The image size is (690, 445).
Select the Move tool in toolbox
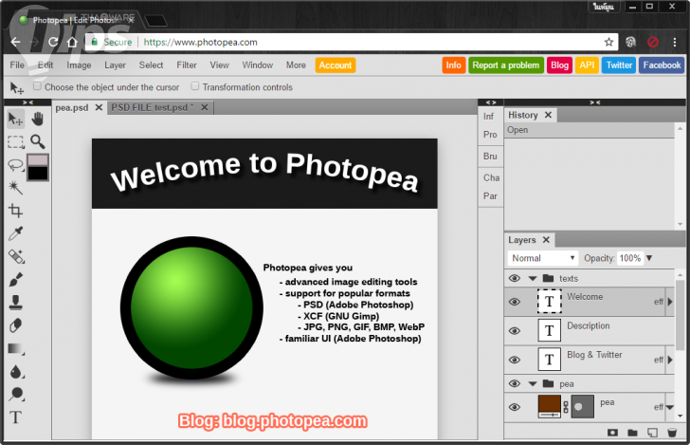pos(16,119)
